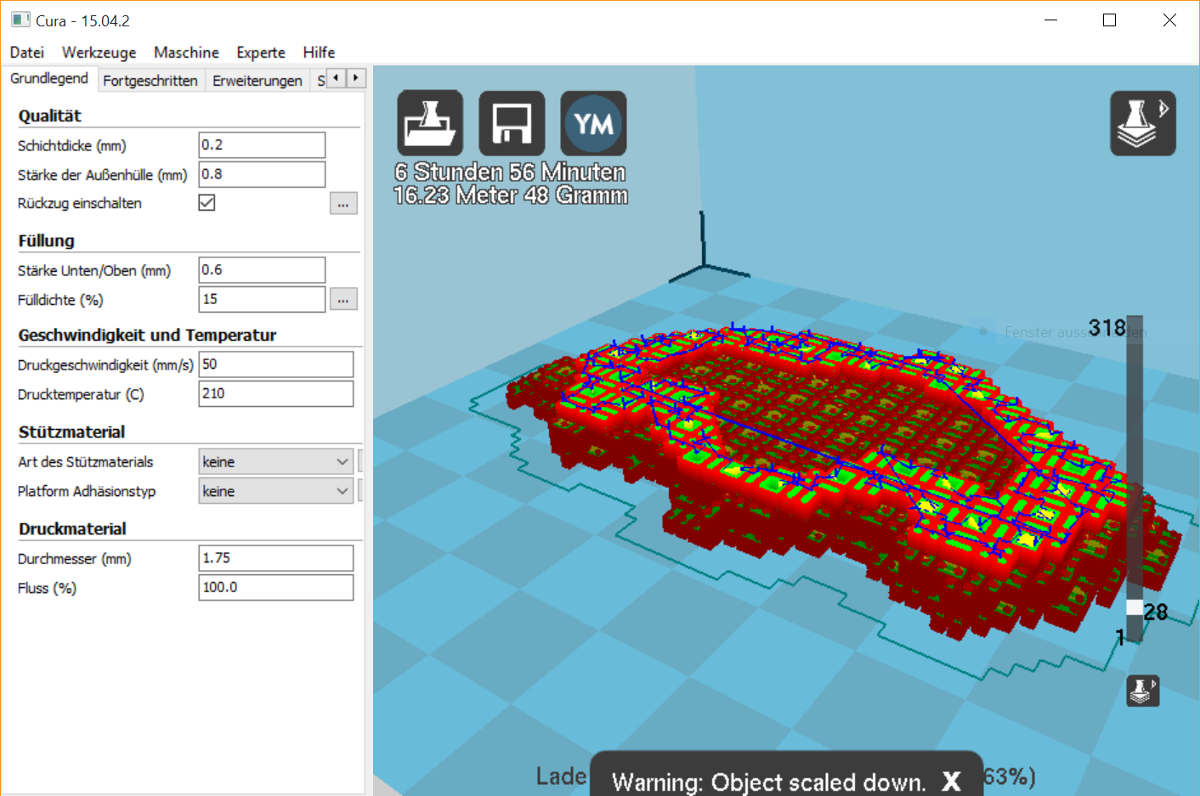Minimize the Cura window
Viewport: 1200px width, 796px height.
click(x=1051, y=20)
